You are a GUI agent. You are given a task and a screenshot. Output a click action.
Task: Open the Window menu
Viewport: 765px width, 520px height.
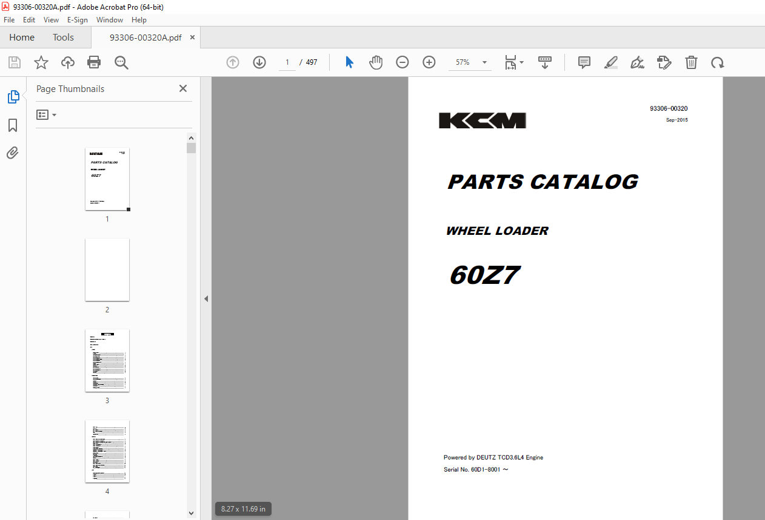click(x=110, y=20)
